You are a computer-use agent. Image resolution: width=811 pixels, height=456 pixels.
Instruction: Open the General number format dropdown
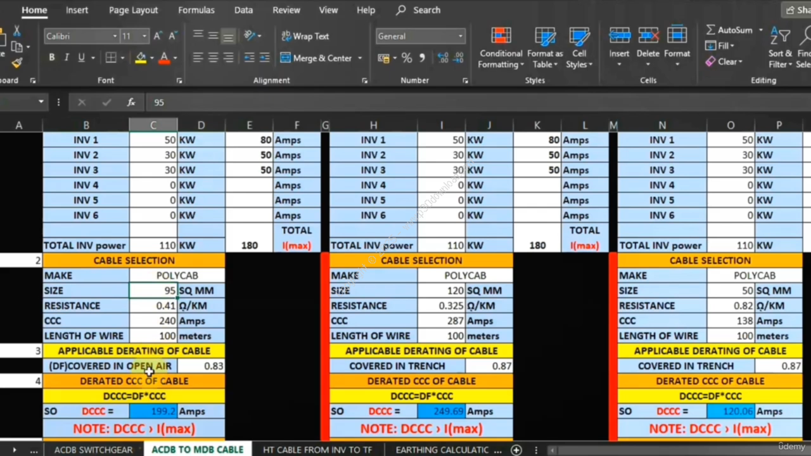click(x=460, y=36)
